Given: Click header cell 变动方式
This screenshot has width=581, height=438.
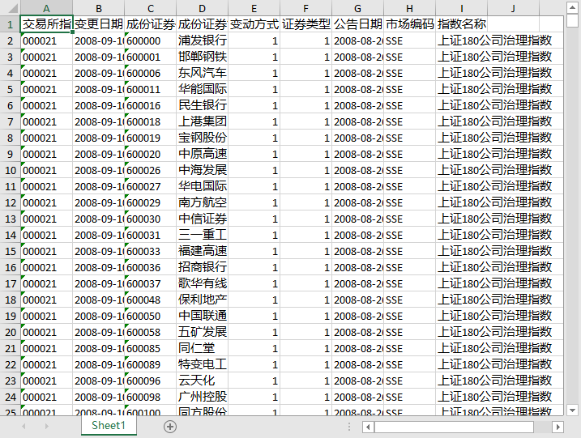Looking at the screenshot, I should click(254, 24).
